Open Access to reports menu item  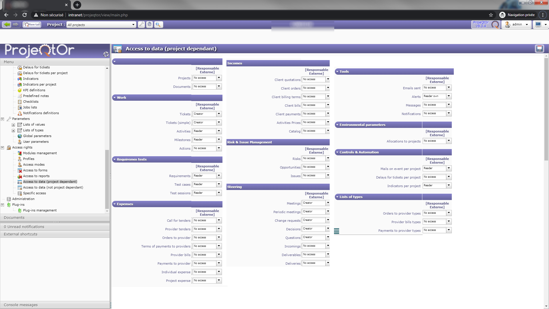36,176
